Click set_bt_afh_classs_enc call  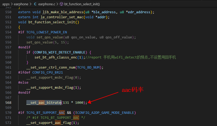[x=56, y=57]
